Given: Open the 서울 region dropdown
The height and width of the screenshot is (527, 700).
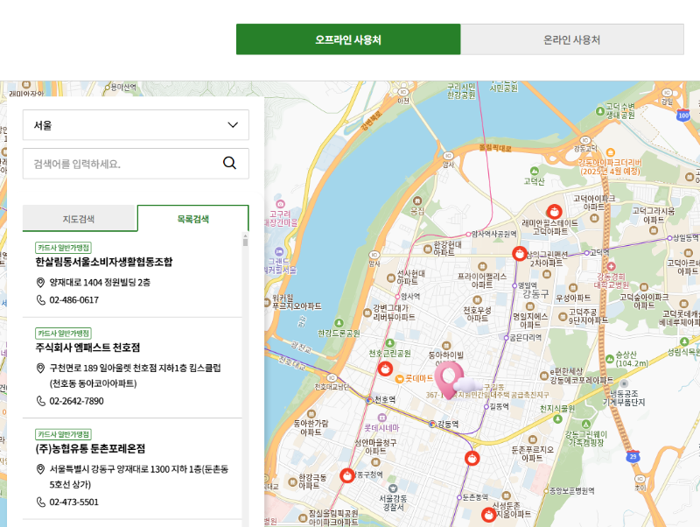Looking at the screenshot, I should tap(135, 124).
